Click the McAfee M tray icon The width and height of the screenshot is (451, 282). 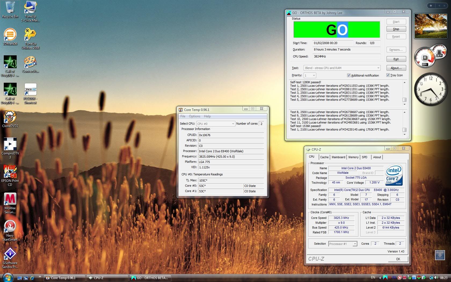[x=405, y=278]
